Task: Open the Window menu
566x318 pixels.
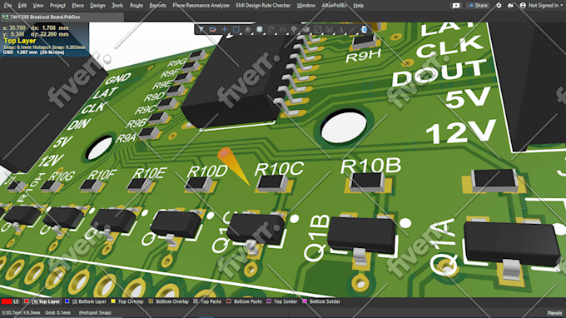Action: pos(305,6)
